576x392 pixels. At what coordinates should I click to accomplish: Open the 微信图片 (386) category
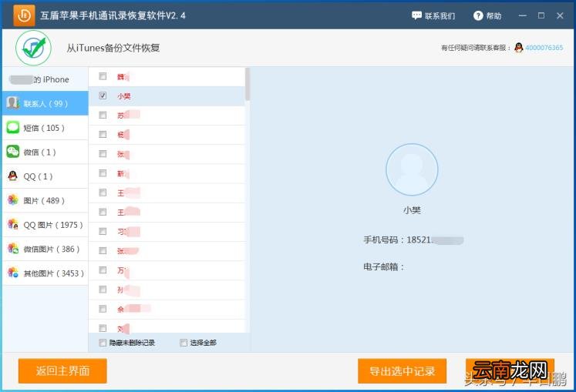point(45,249)
